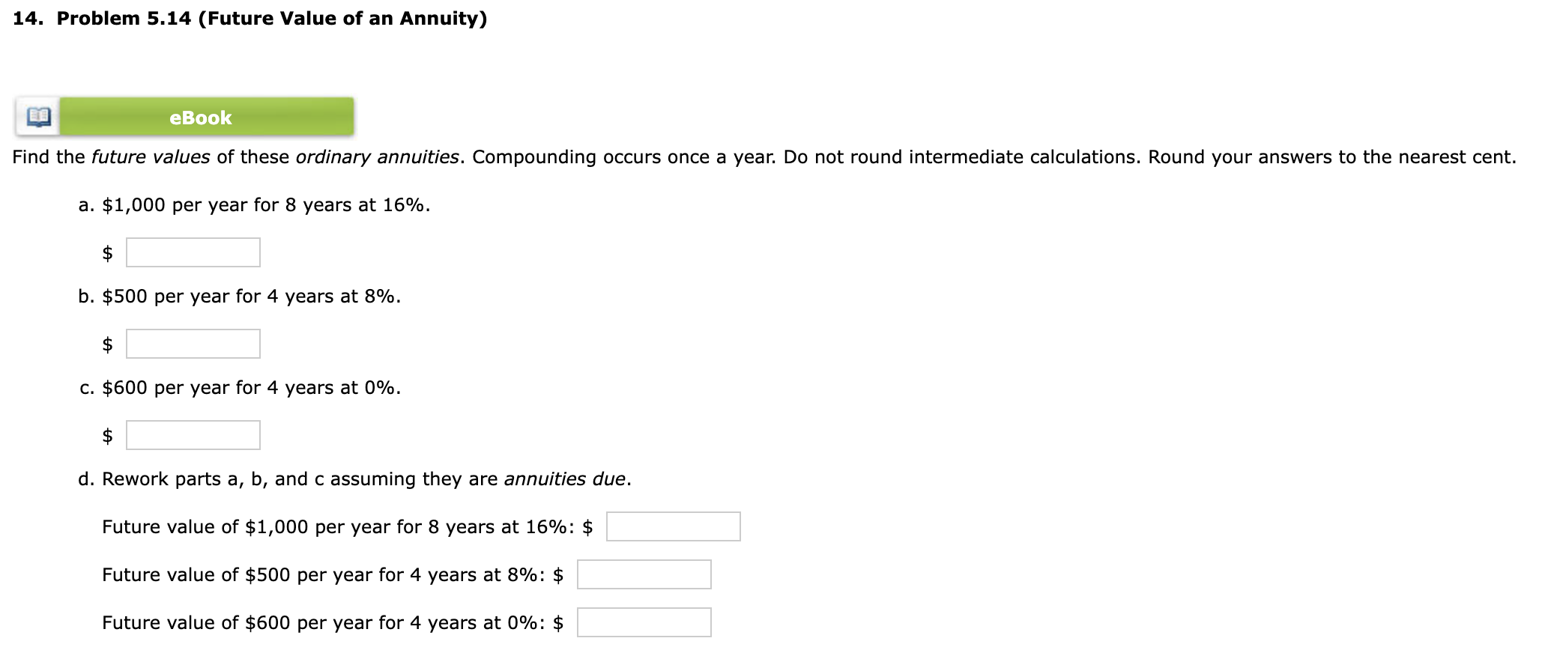Viewport: 1551px width, 659px height.
Task: Click the open book icon beside eBook
Action: click(37, 116)
